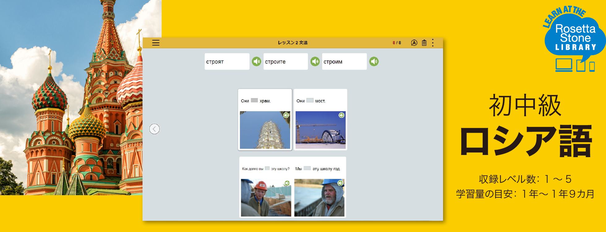Open the hamburger menu in lesson header

pos(156,43)
